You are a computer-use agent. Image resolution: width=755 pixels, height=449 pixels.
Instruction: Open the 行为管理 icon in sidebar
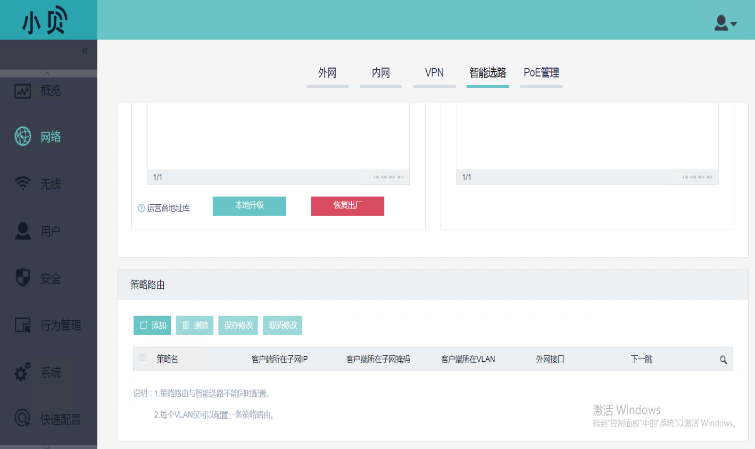click(x=22, y=325)
